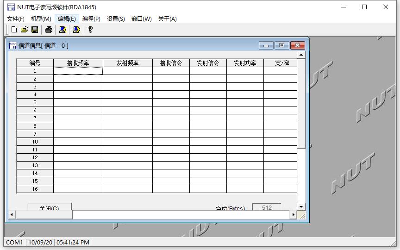The width and height of the screenshot is (400, 250).
Task: Click the horizontal scrollbar right arrow
Action: click(x=293, y=215)
